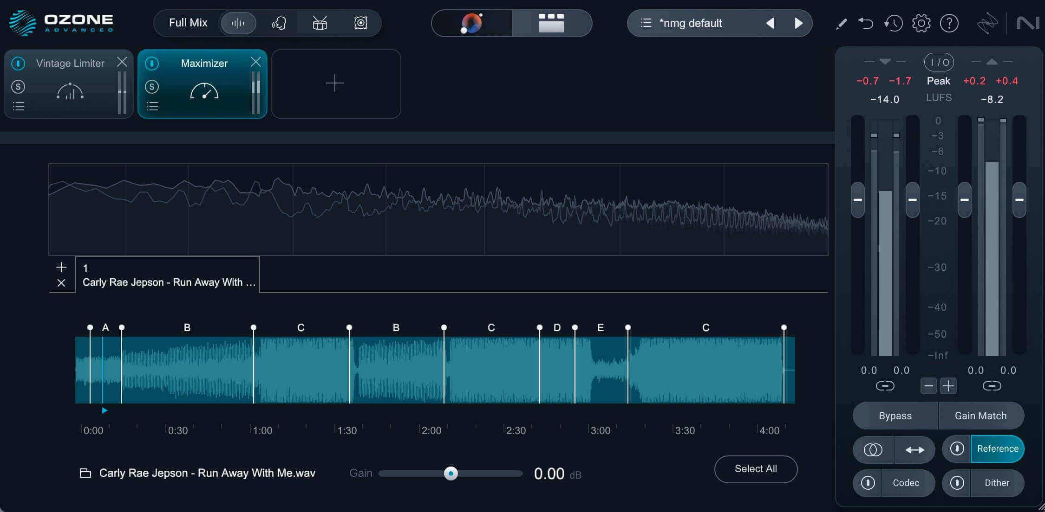The height and width of the screenshot is (512, 1045).
Task: Toggle the Reference power button
Action: (x=957, y=448)
